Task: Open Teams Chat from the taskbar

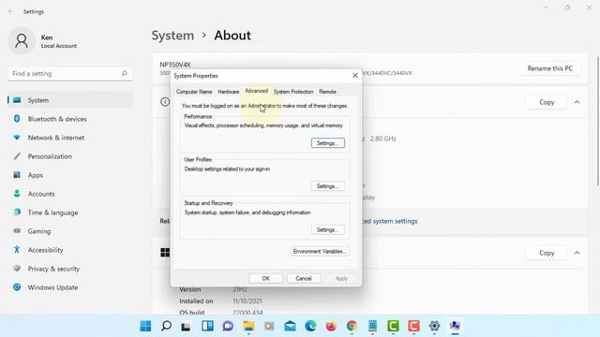Action: point(228,326)
